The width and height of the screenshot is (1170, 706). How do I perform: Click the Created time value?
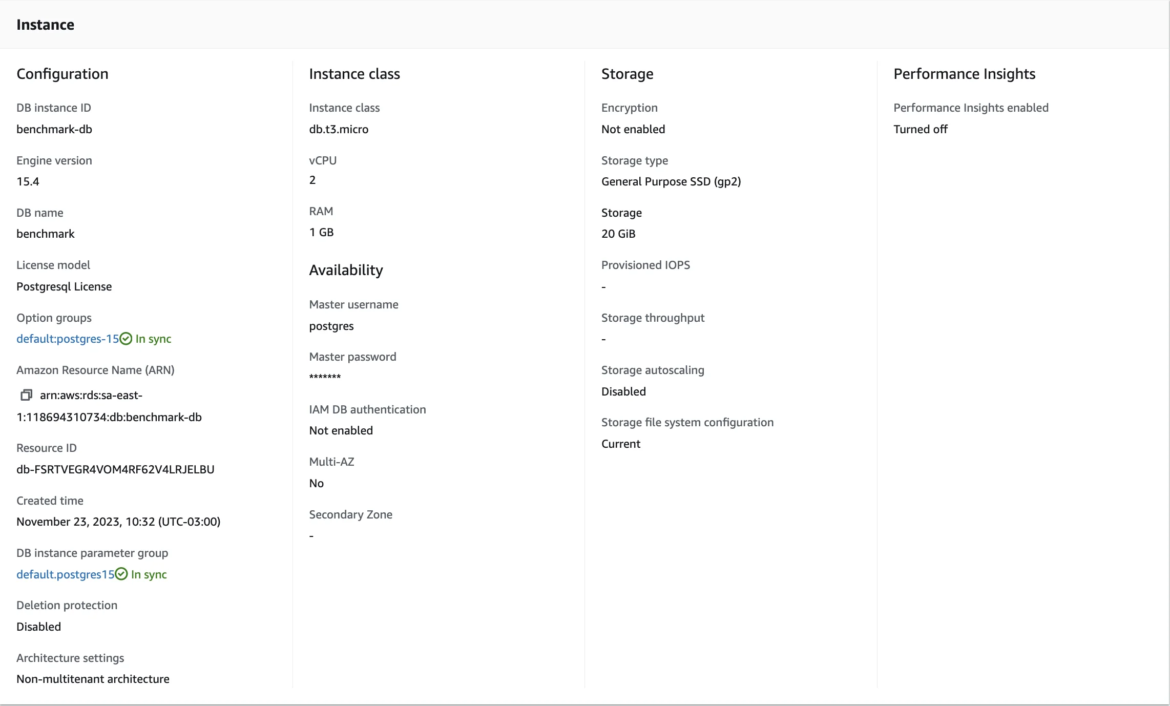[118, 522]
